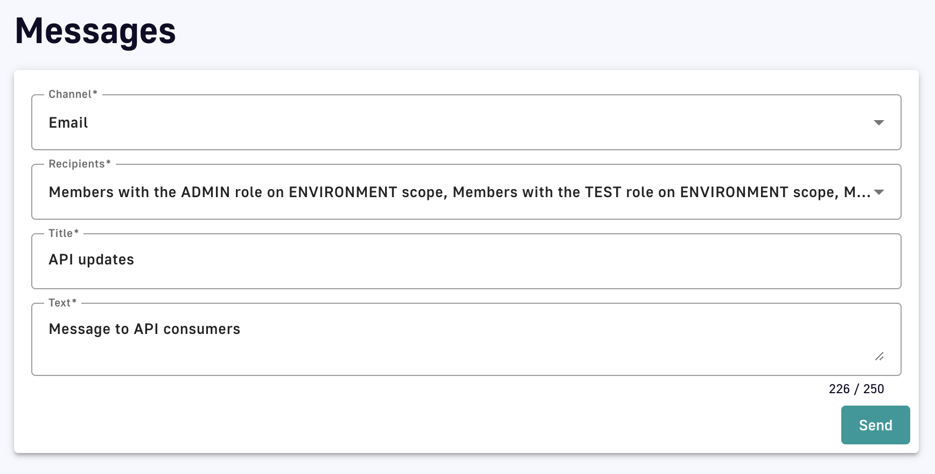The height and width of the screenshot is (474, 935).
Task: Click the Channel dropdown arrow
Action: pyautogui.click(x=878, y=123)
